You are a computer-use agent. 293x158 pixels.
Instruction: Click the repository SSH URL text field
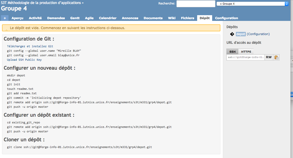tap(245, 57)
